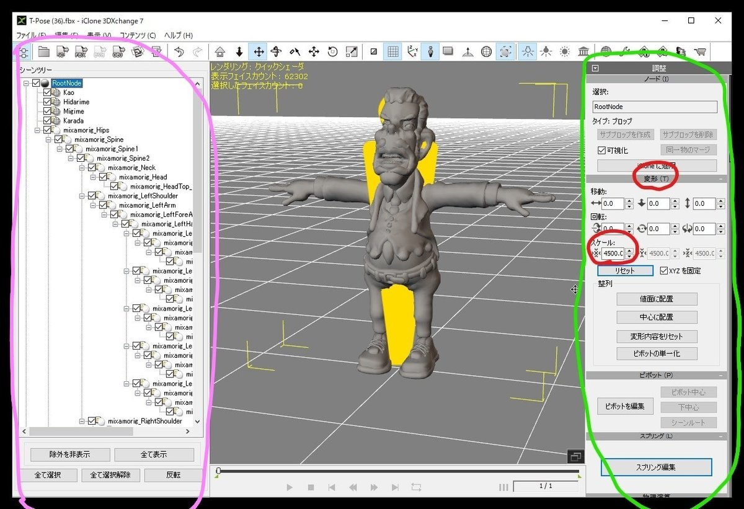Toggle the mixamorig_Neck checkbox

(92, 167)
